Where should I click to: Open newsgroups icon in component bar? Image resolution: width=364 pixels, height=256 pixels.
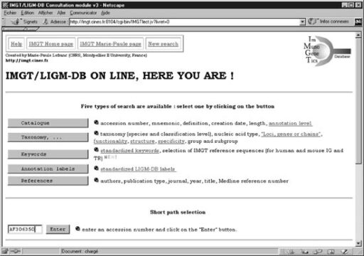[318, 251]
